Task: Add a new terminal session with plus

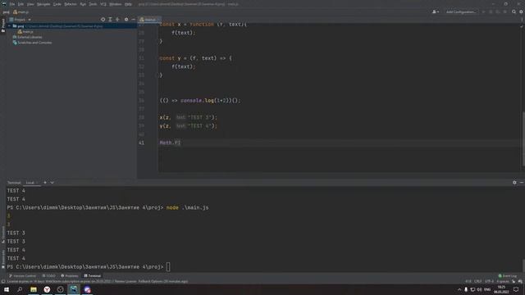Action: 45,183
